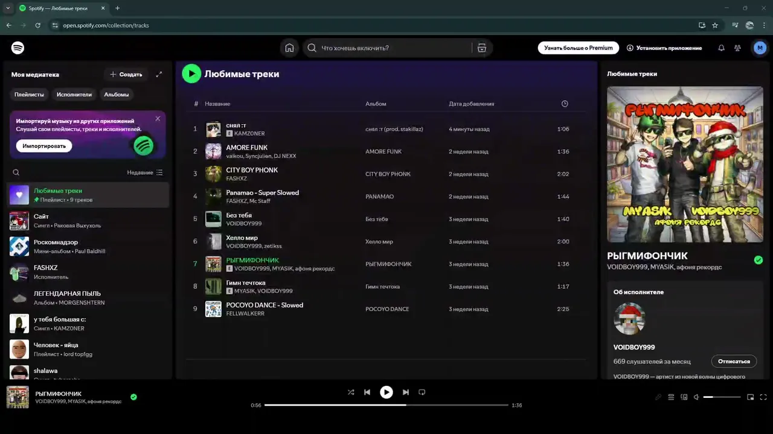Click the main play button in player
Screen dimensions: 773x434
click(x=386, y=392)
